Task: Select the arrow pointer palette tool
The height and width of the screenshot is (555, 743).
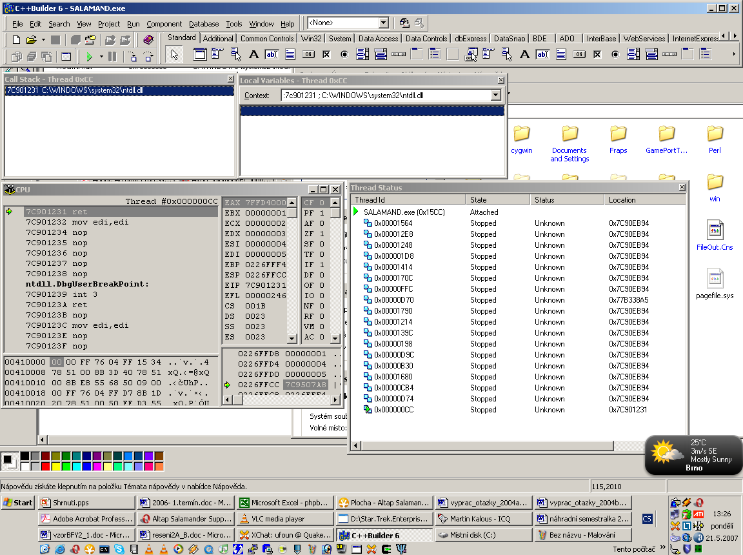Action: pos(175,54)
